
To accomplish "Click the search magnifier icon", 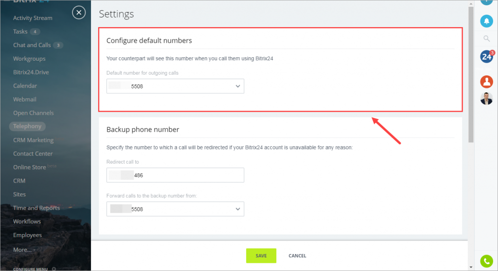I will 486,39.
